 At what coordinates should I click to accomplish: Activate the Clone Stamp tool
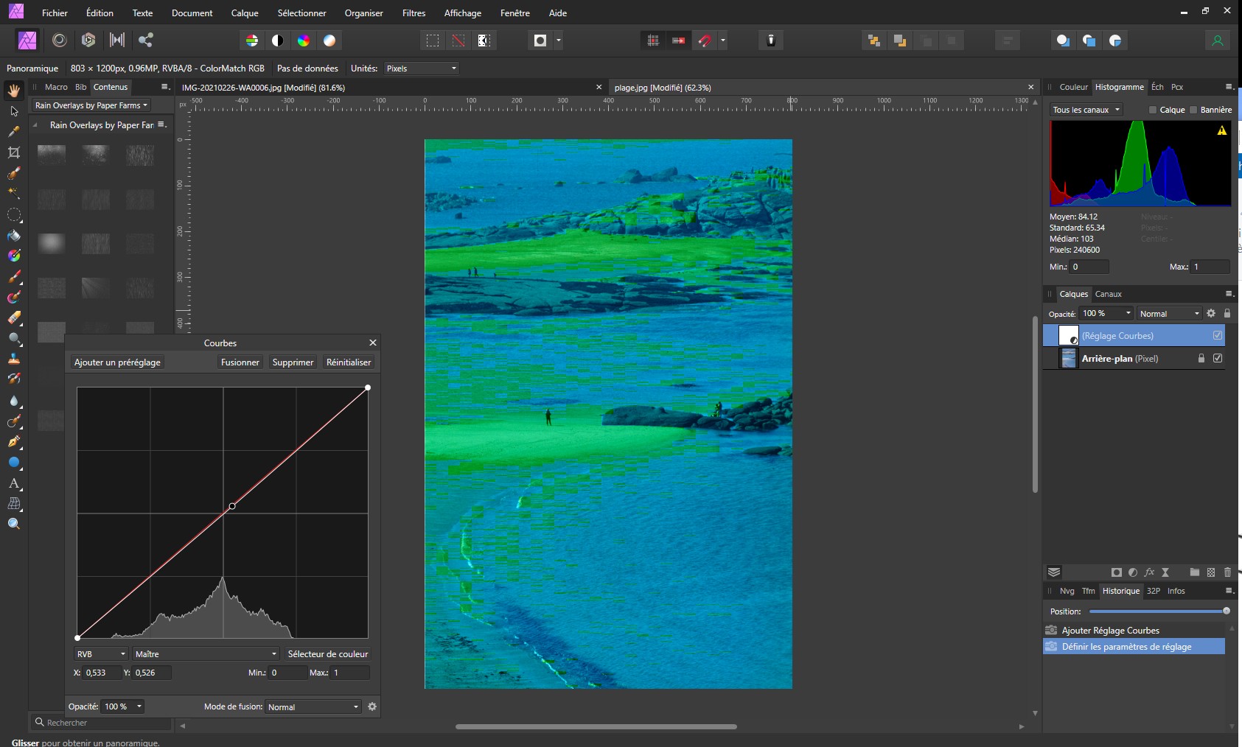14,359
